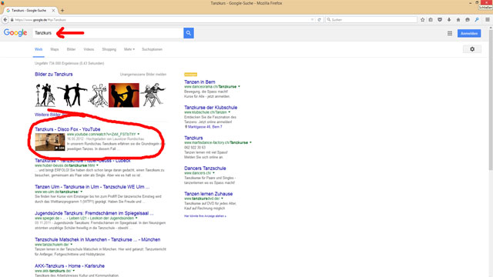The width and height of the screenshot is (493, 277).
Task: Switch to the Bilder search tab
Action: tap(71, 49)
